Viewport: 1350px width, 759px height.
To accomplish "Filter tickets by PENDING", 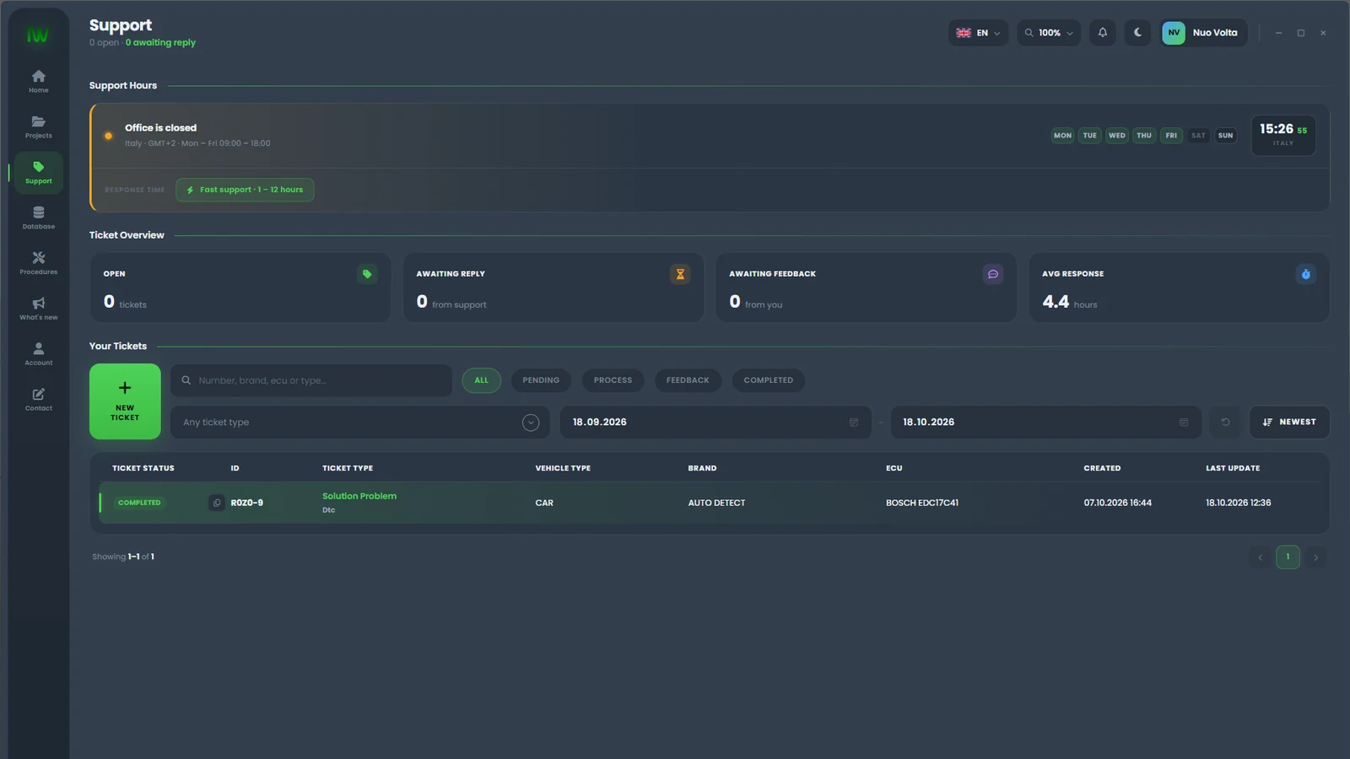I will 541,380.
